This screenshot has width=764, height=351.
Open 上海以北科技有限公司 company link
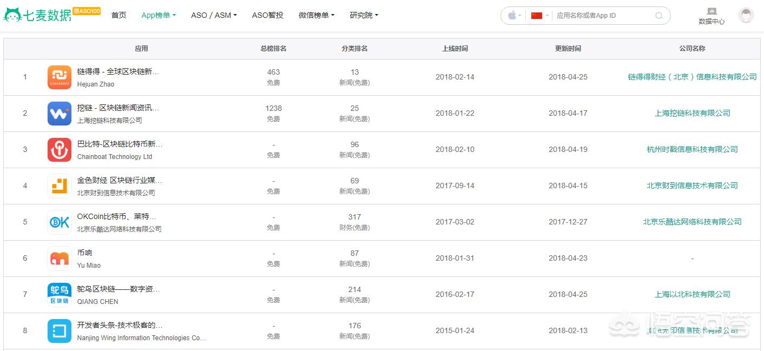coord(692,295)
